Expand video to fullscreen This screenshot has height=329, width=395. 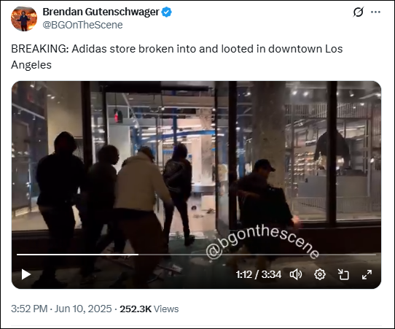click(x=367, y=274)
